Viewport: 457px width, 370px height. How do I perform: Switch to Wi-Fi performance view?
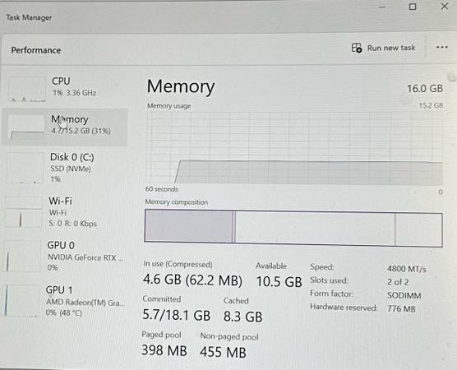65,212
